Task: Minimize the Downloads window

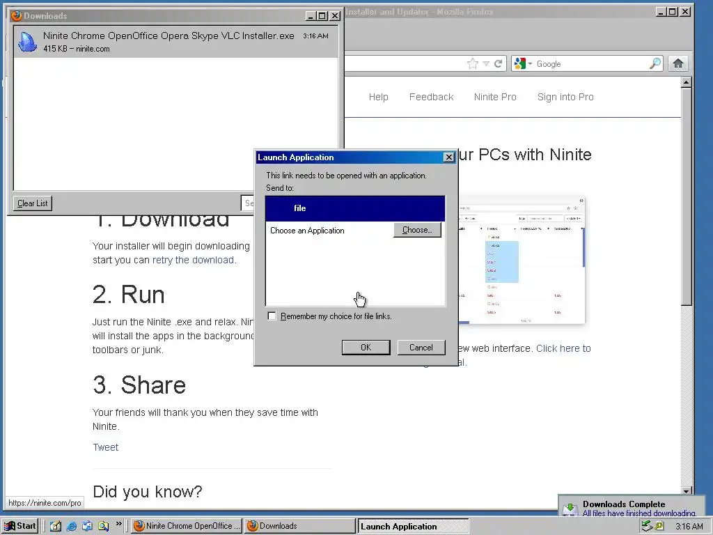Action: coord(311,16)
